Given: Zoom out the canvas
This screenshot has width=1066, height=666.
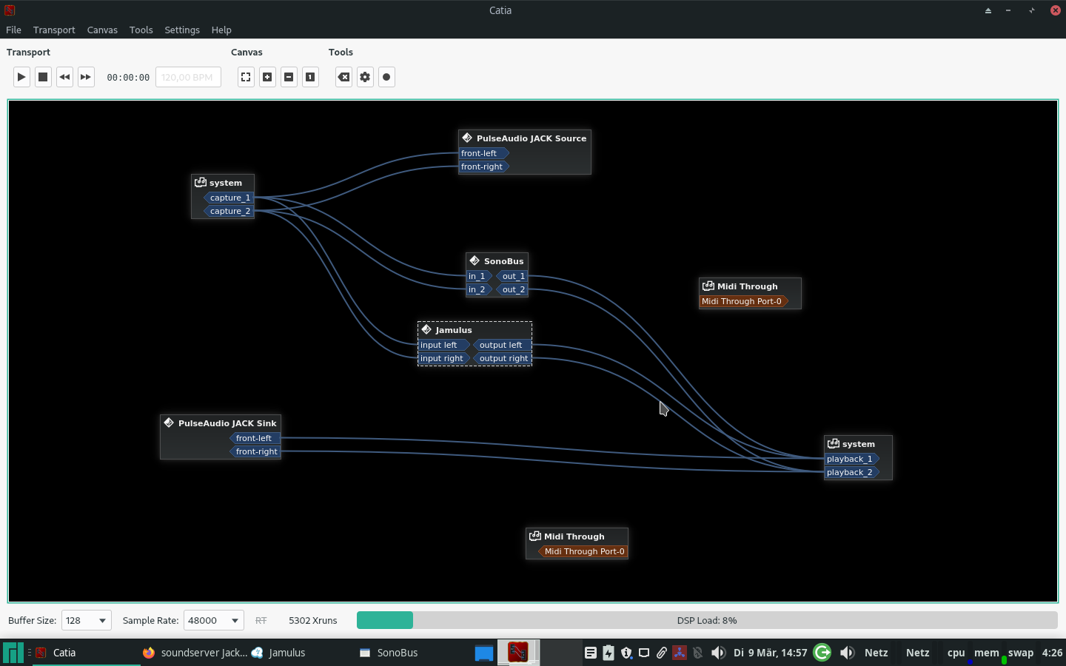Looking at the screenshot, I should [289, 77].
